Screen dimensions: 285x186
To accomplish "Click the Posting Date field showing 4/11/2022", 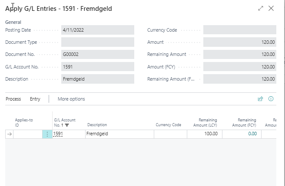I will click(x=97, y=30).
